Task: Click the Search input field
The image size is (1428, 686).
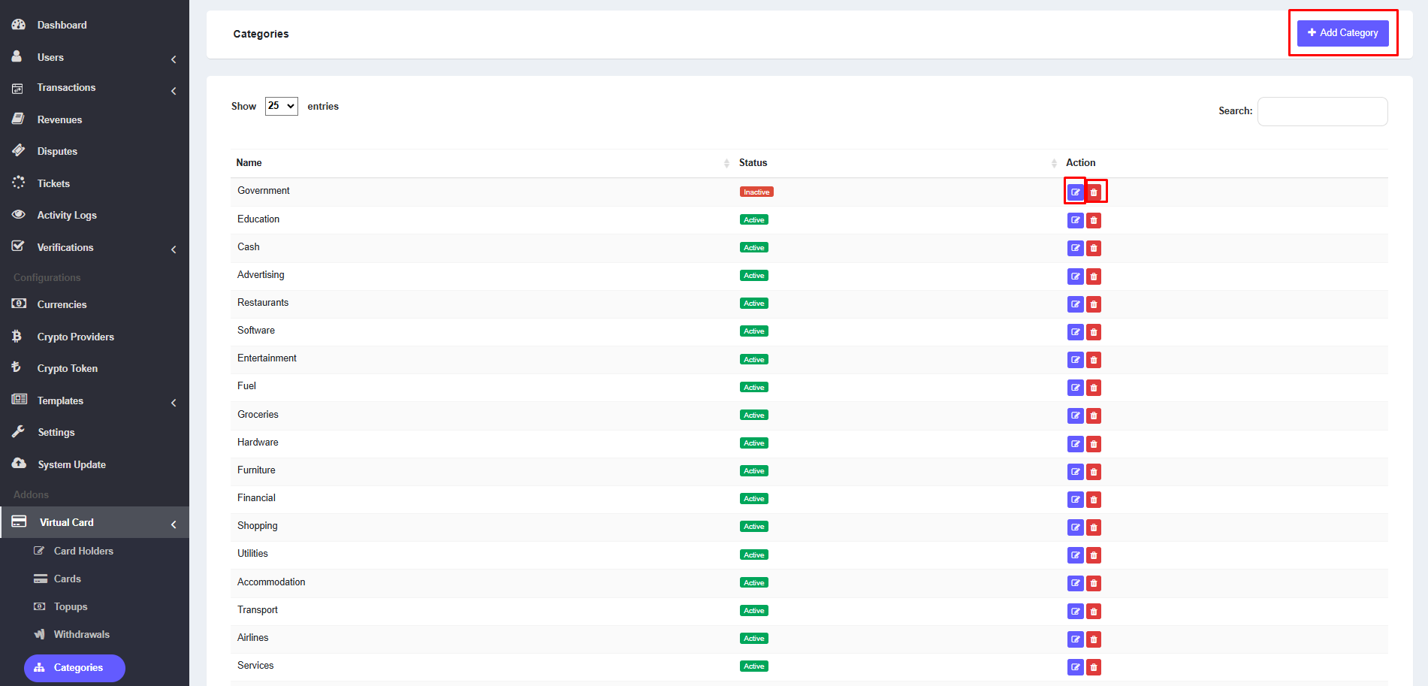Action: coord(1322,111)
